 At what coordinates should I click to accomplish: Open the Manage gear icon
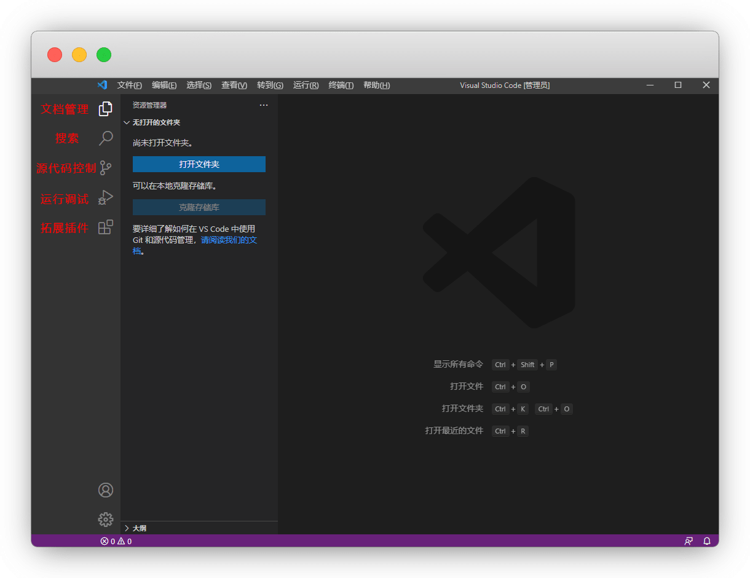point(106,520)
